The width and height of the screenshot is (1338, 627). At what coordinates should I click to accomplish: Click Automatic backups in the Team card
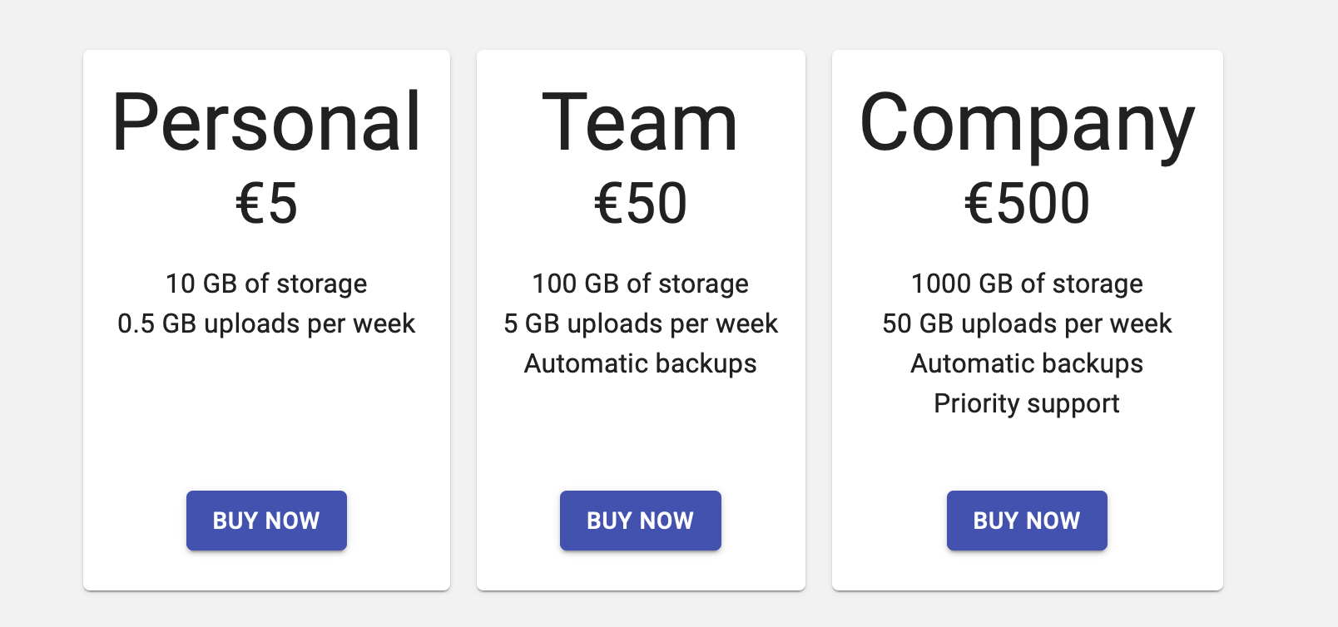point(641,363)
